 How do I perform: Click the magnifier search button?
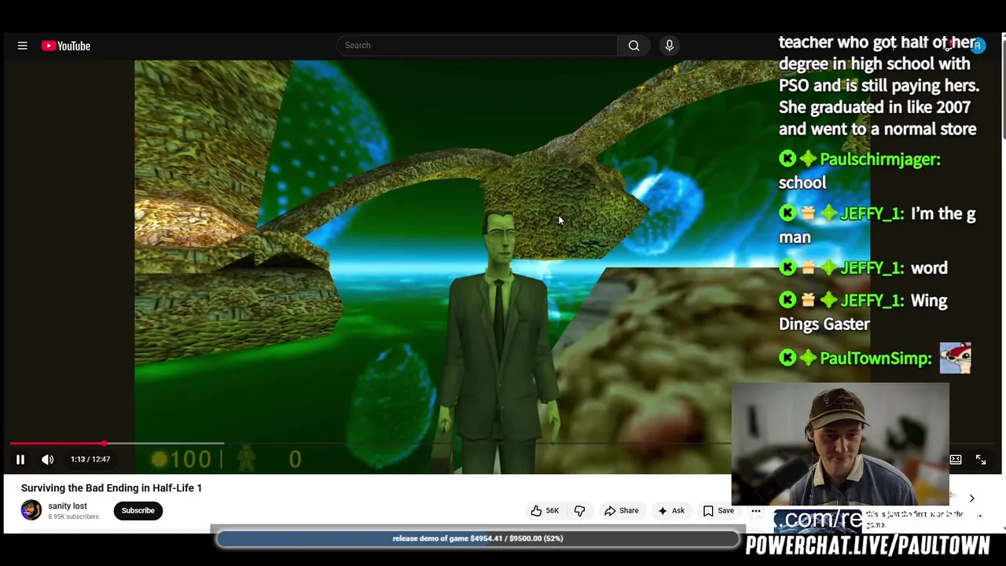click(633, 46)
